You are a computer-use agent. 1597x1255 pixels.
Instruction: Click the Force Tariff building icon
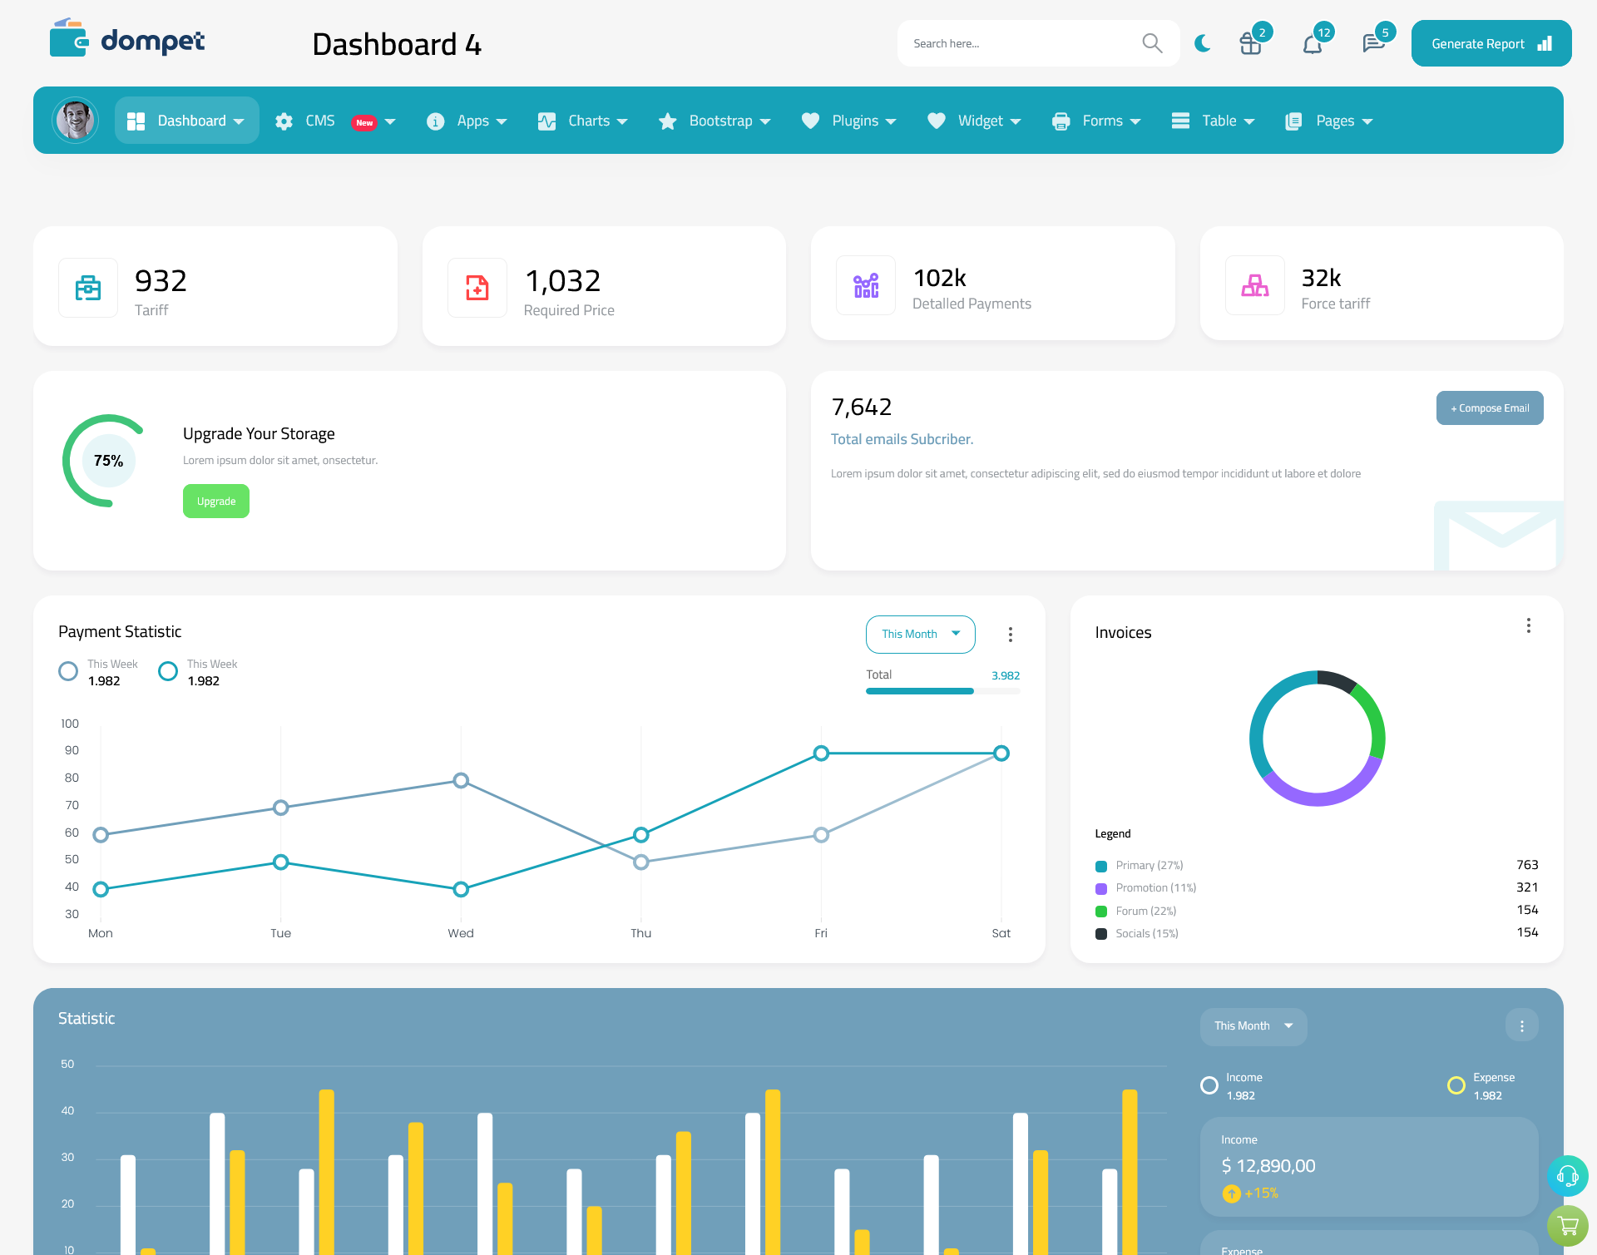click(x=1256, y=284)
